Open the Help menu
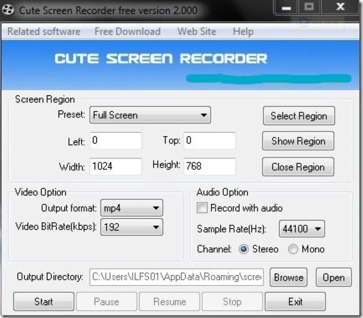This screenshot has width=363, height=318. 243,31
